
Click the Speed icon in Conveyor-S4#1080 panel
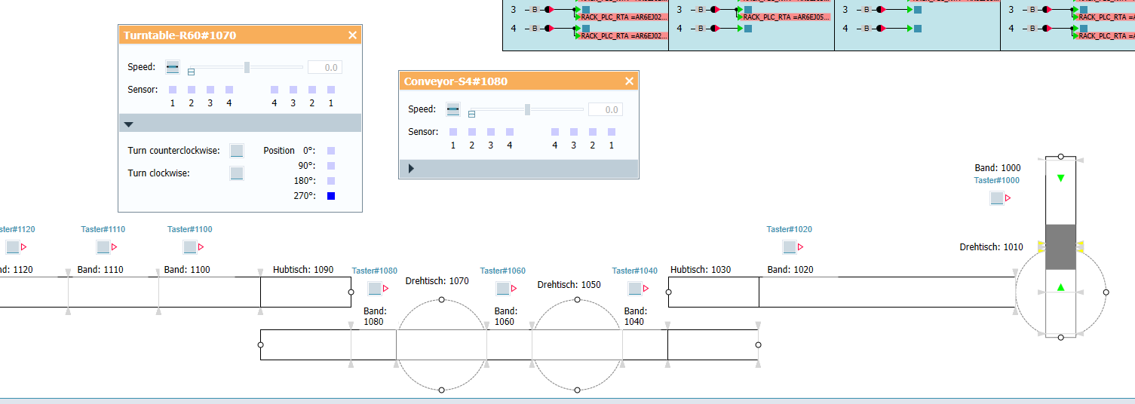453,110
